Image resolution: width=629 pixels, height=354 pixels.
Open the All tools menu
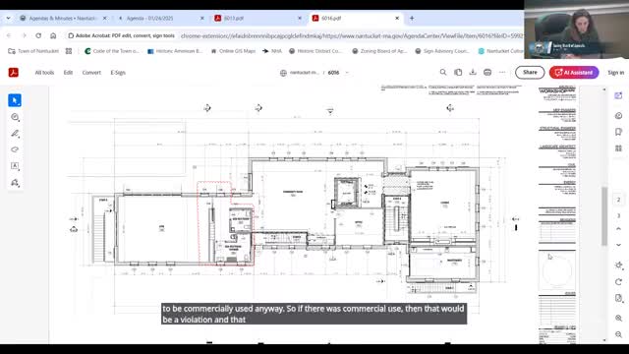tap(44, 73)
